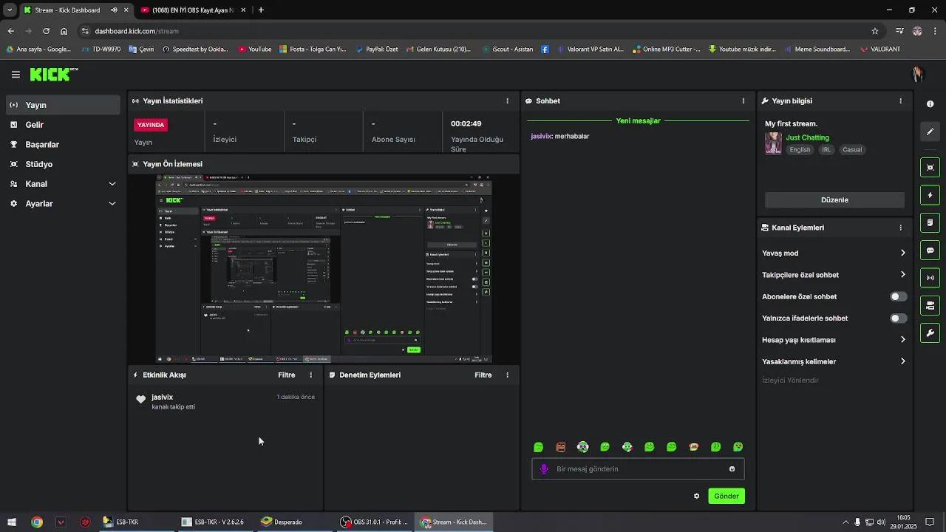946x532 pixels.
Task: Open the emoji picker inside the message box
Action: click(x=732, y=468)
